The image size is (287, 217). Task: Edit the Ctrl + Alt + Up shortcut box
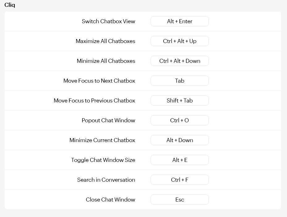click(x=179, y=41)
